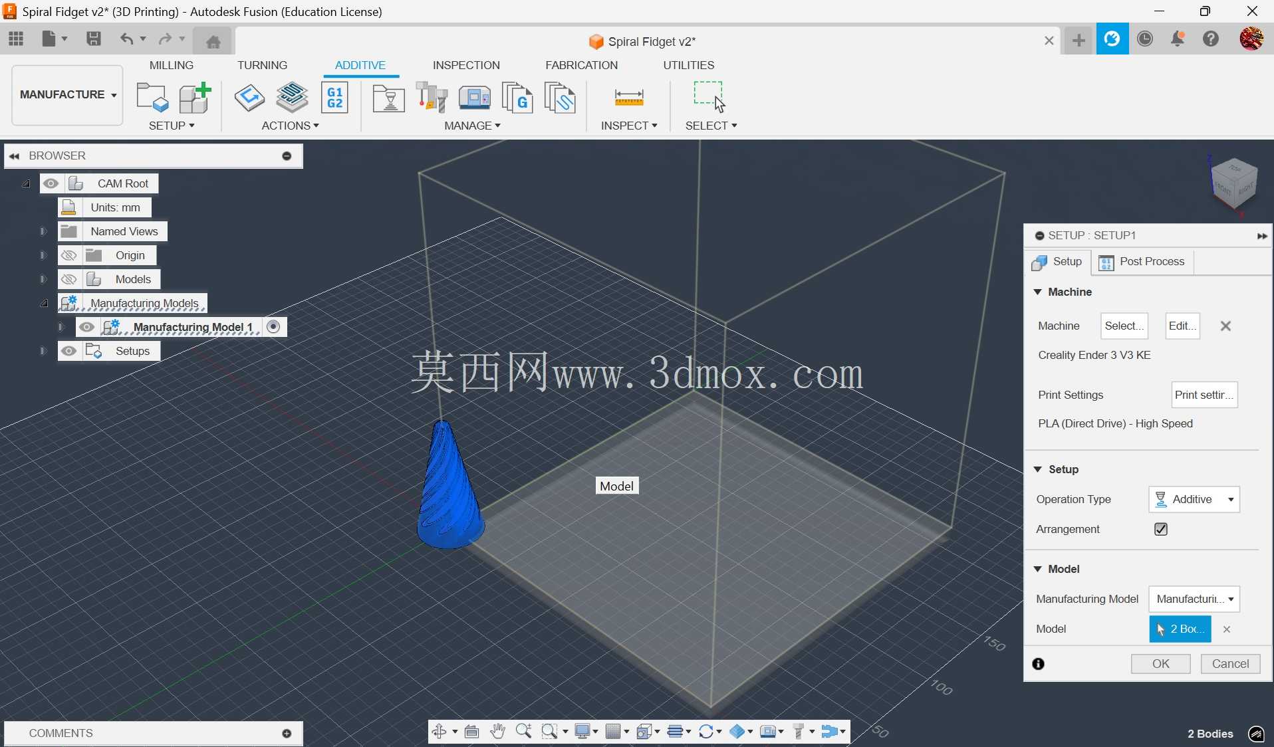Open the Post Library icon
The height and width of the screenshot is (747, 1274).
pos(517,98)
